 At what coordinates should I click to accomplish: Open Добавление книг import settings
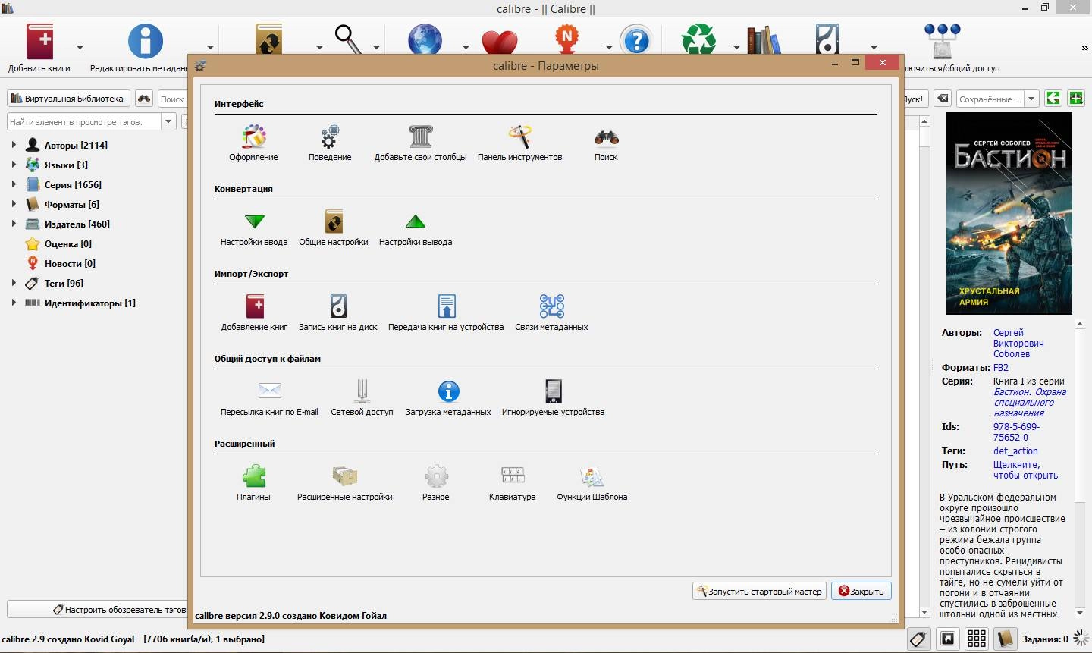point(255,313)
